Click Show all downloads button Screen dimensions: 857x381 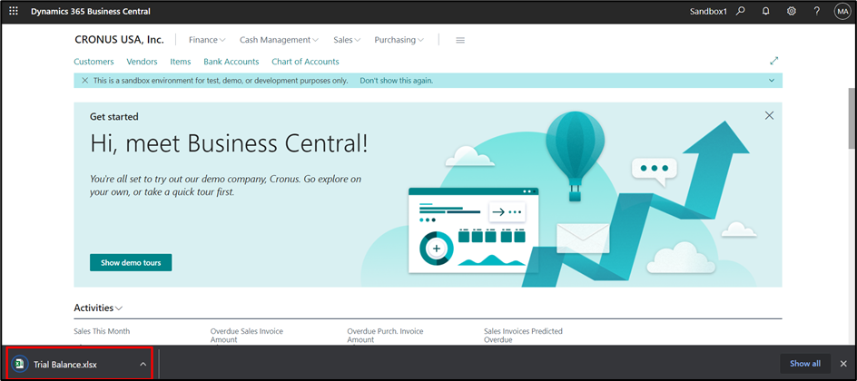[x=805, y=364]
